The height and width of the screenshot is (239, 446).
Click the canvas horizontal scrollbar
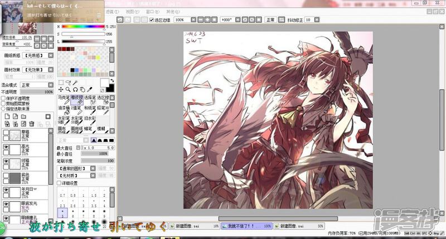tap(278, 218)
